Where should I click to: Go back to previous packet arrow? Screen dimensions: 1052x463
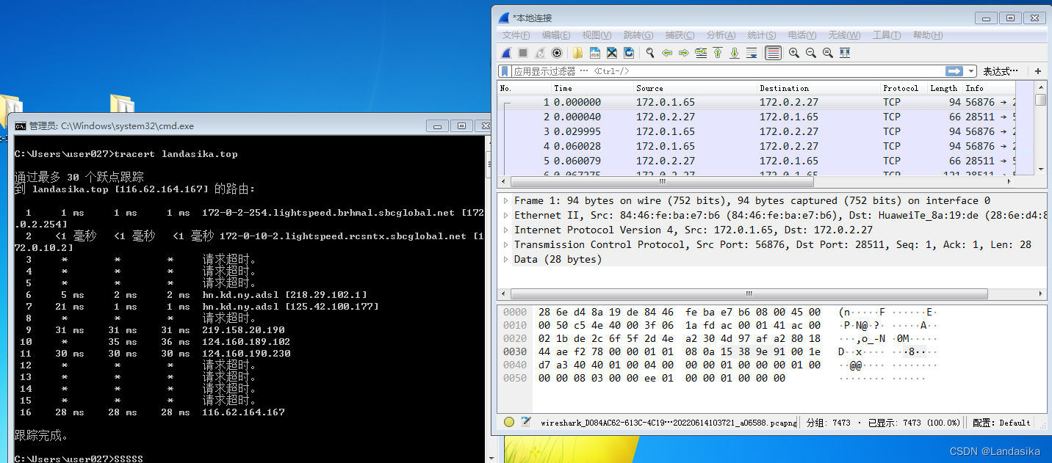[x=667, y=53]
